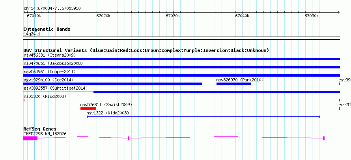Click the nsv826970 (Park2010) blue bar
Viewport: 351px width, 160px height.
[x=234, y=84]
